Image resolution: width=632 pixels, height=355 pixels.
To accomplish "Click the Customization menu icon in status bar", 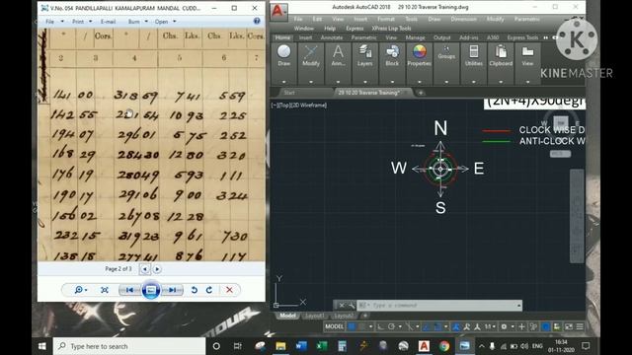I will tap(580, 326).
